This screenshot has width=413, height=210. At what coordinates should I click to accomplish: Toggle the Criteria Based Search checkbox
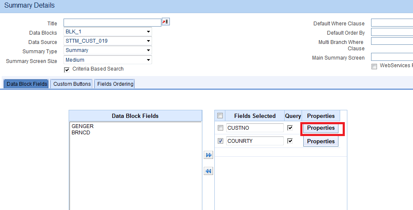point(67,69)
